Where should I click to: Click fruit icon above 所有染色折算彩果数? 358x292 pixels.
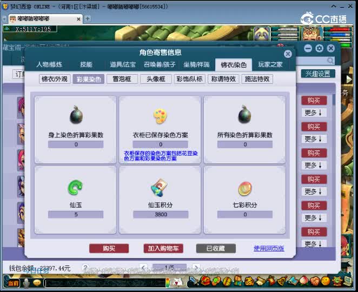[x=244, y=114]
